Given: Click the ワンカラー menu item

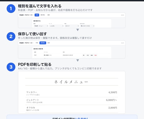Looking at the screenshot, I should [x=32, y=92].
